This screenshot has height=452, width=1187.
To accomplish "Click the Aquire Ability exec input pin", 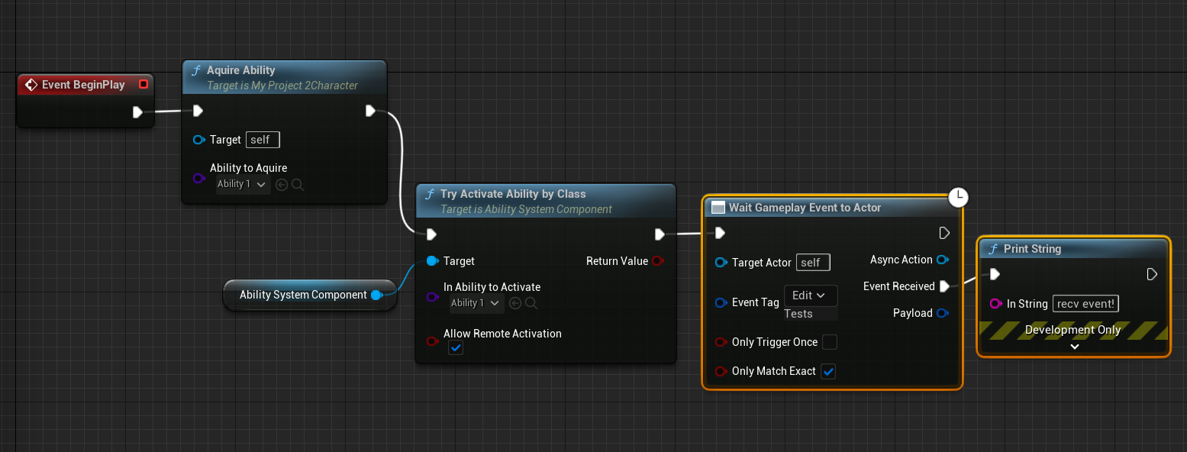I will click(x=198, y=111).
